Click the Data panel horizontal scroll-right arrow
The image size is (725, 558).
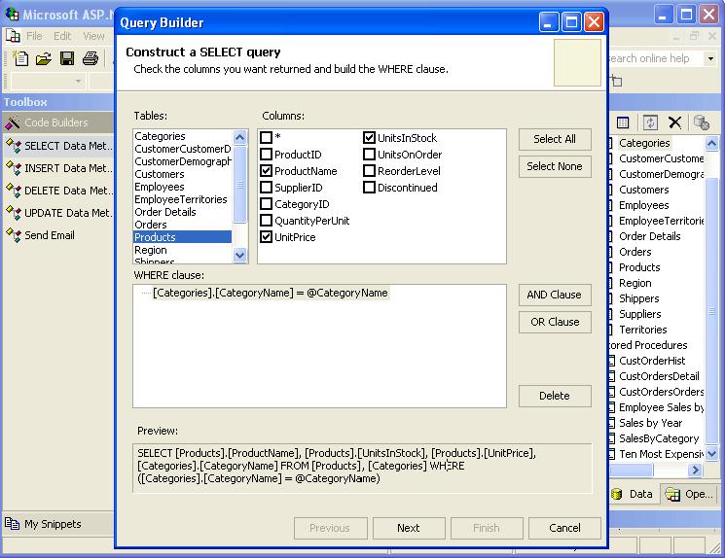coord(695,471)
